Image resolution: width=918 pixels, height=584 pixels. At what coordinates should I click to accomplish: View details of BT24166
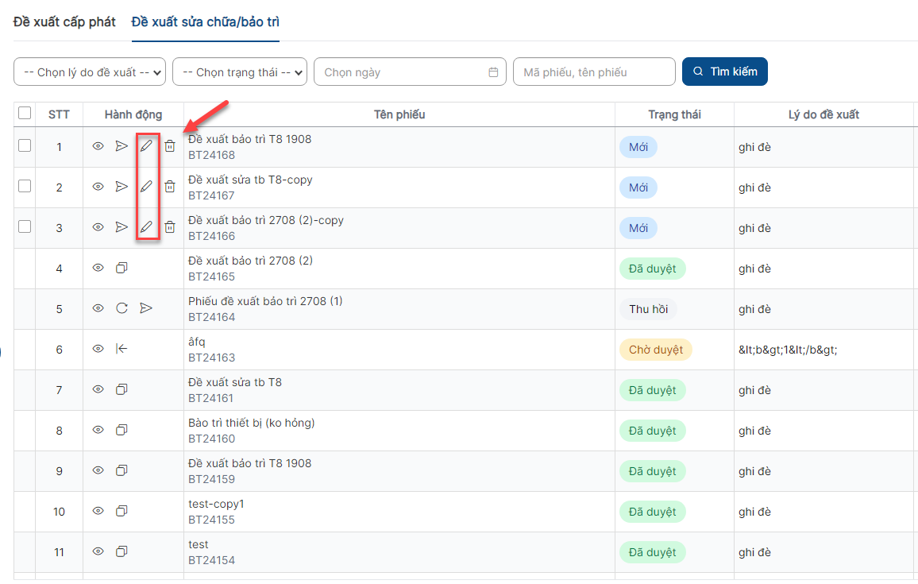[98, 226]
